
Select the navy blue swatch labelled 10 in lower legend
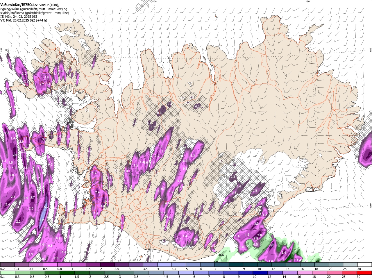point(260,273)
